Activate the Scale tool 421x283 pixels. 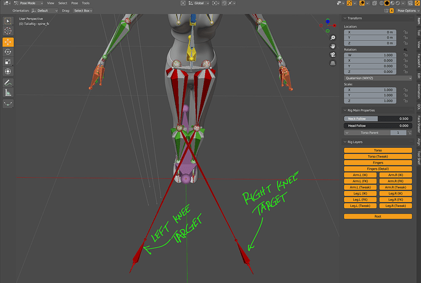coord(8,61)
